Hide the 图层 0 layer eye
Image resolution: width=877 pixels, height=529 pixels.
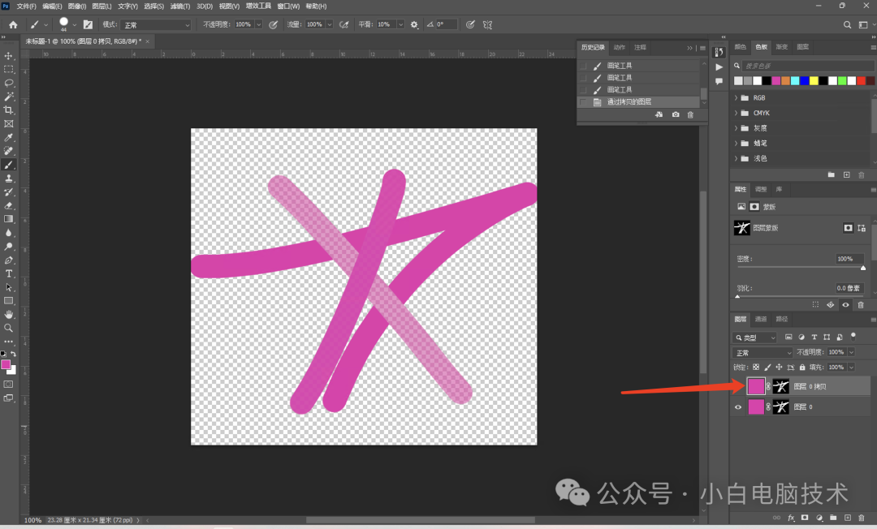pos(737,407)
